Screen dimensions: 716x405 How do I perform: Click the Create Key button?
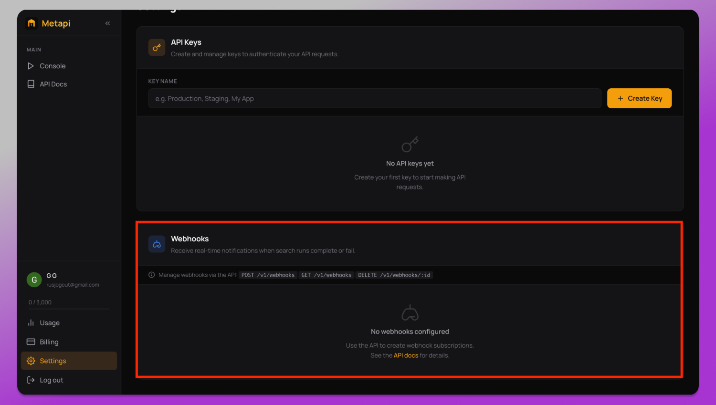639,98
